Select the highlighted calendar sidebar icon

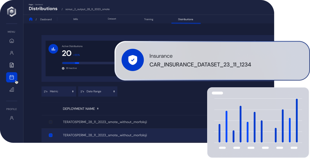point(12,77)
